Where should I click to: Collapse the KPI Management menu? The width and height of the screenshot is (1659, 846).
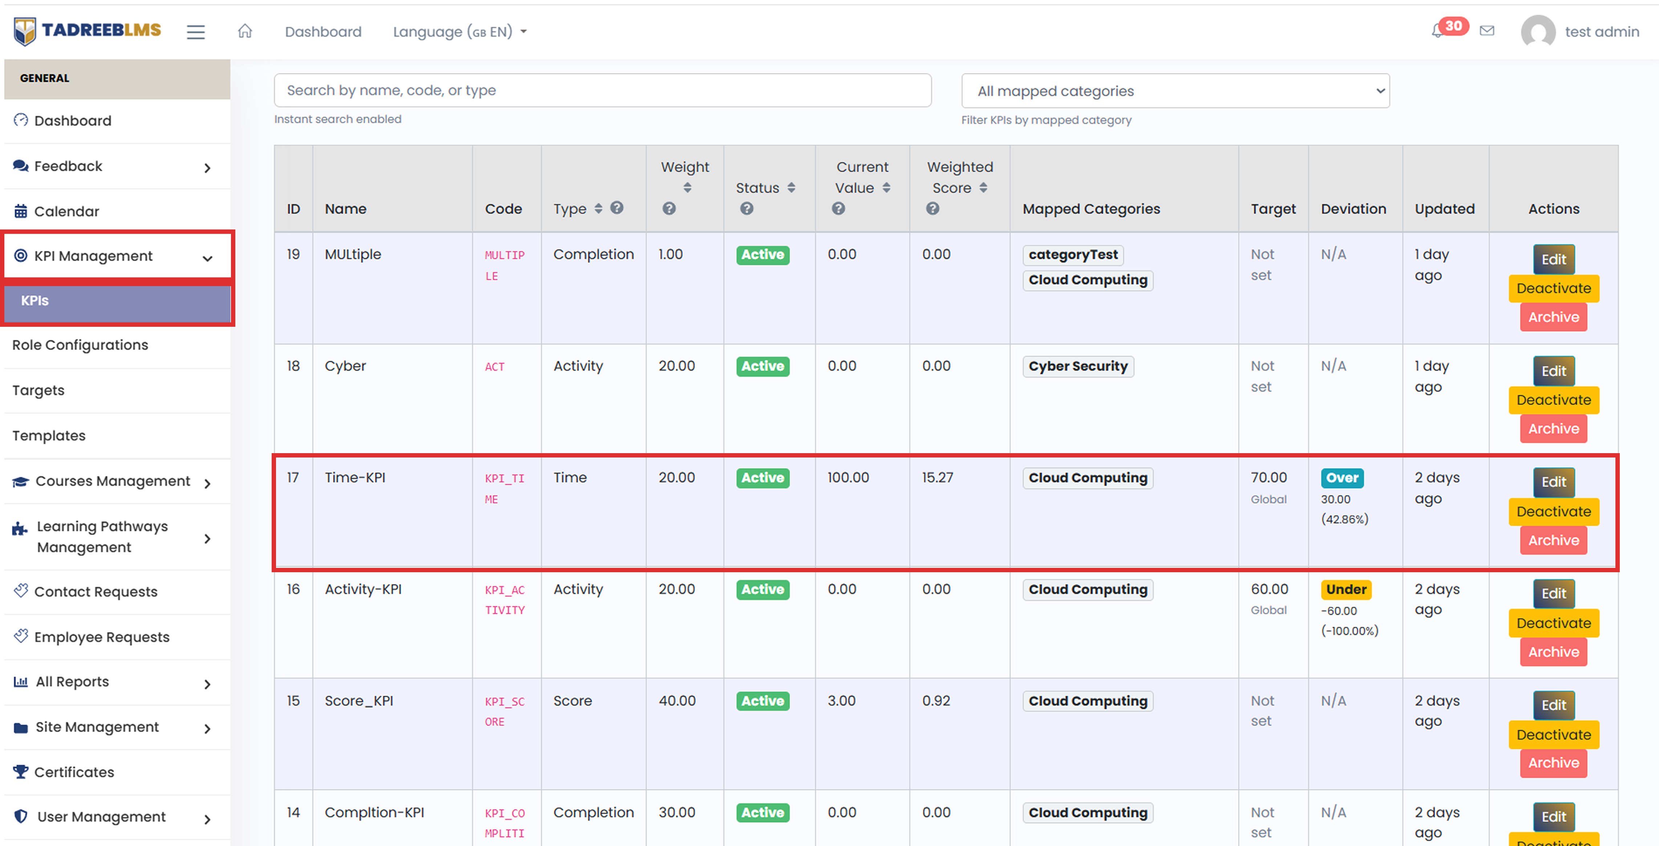(117, 256)
